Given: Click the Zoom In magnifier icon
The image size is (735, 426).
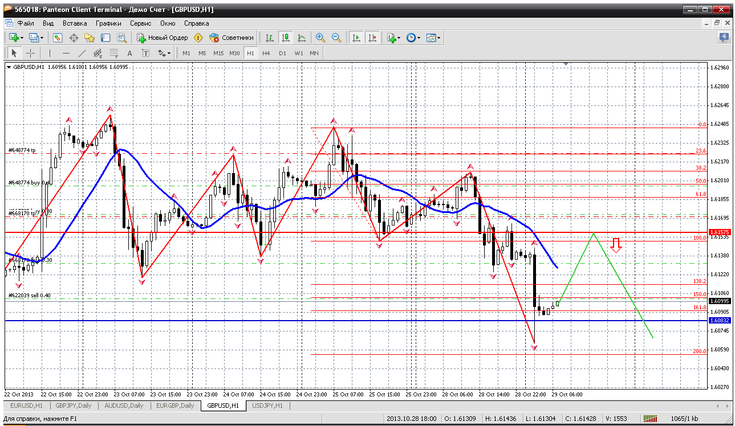Looking at the screenshot, I should [x=320, y=38].
